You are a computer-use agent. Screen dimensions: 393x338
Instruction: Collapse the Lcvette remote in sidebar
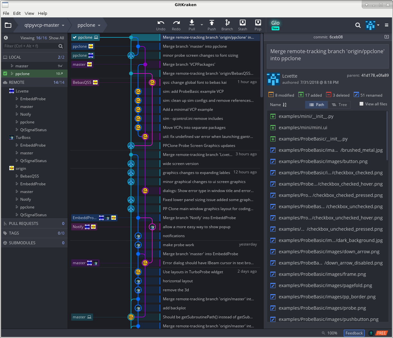point(22,91)
